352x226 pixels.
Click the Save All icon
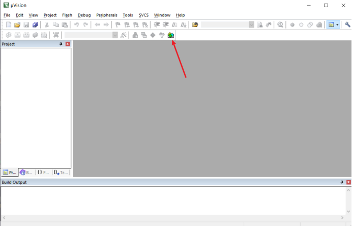pos(35,25)
